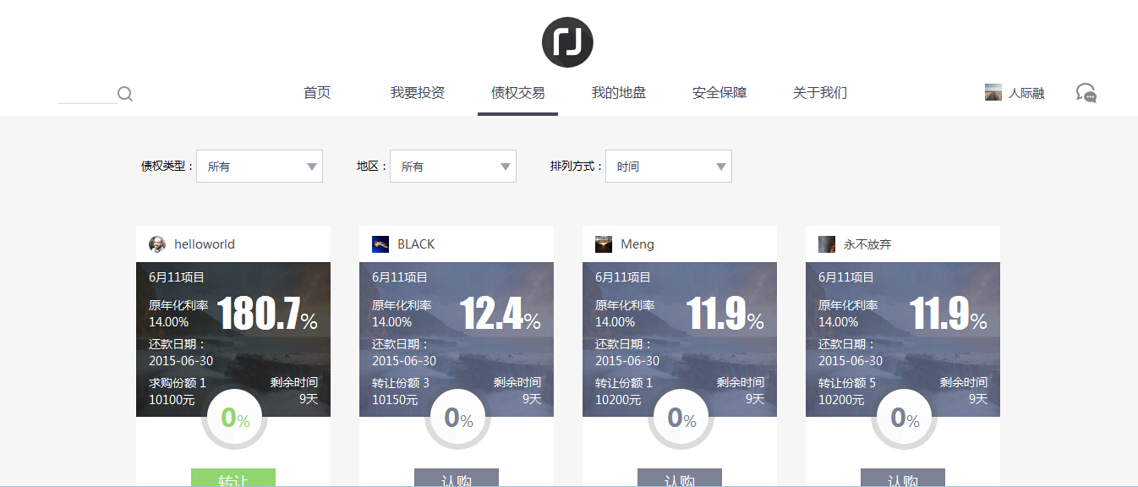Click the search input field

click(87, 94)
